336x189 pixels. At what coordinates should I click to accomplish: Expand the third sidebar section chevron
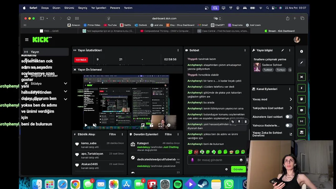[x=65, y=99]
